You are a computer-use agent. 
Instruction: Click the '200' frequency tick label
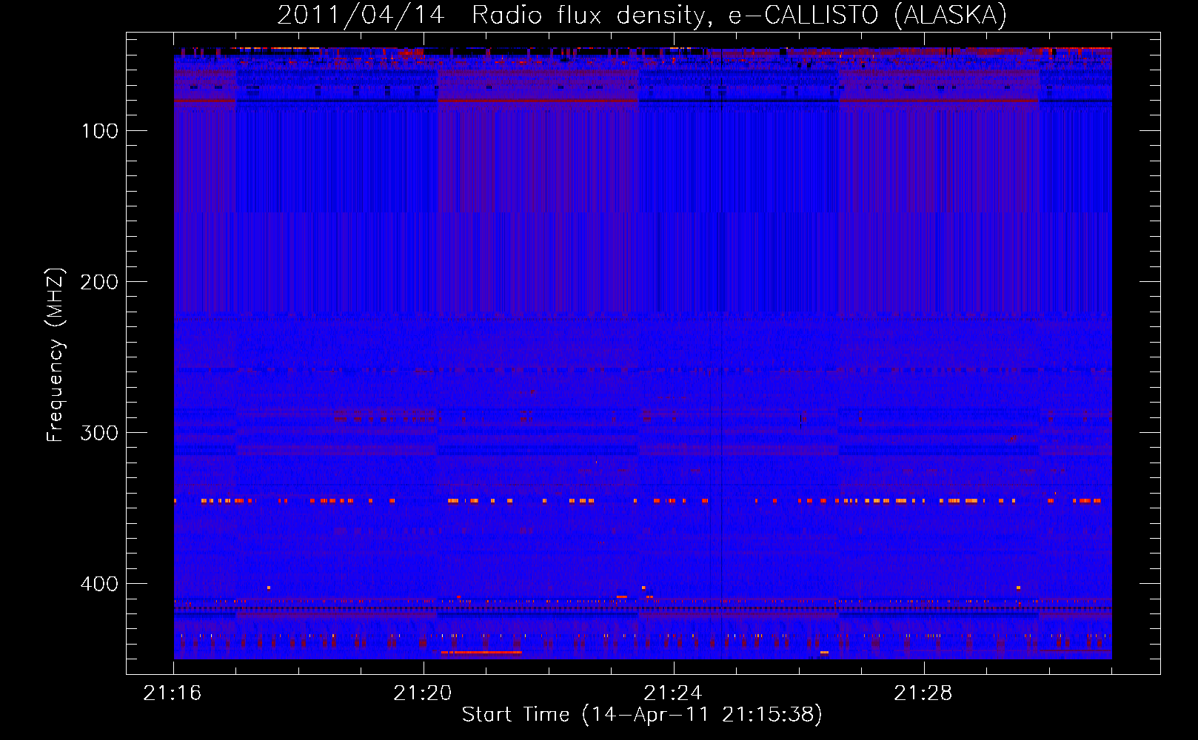point(98,282)
